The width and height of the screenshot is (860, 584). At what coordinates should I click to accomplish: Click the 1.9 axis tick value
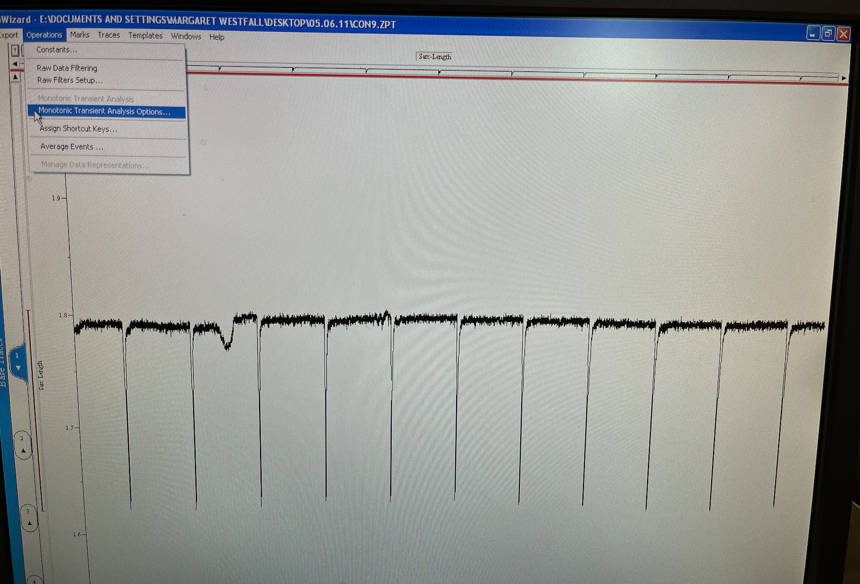click(56, 198)
